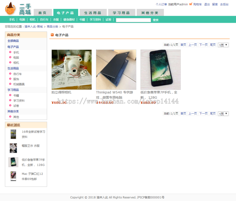The height and width of the screenshot is (201, 236).
Task: Click the red bullet icon next to sidebar 相机
Action: (x=10, y=62)
